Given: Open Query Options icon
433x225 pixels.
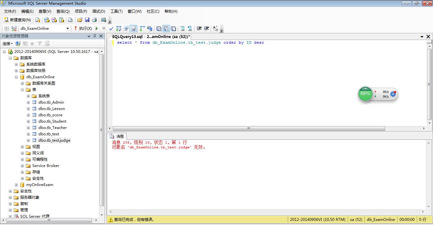Looking at the screenshot, I should [x=126, y=29].
